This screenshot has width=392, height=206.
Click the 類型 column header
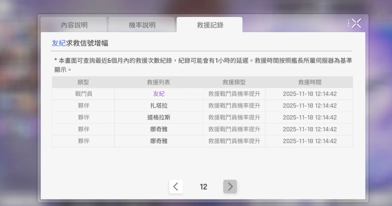point(83,82)
